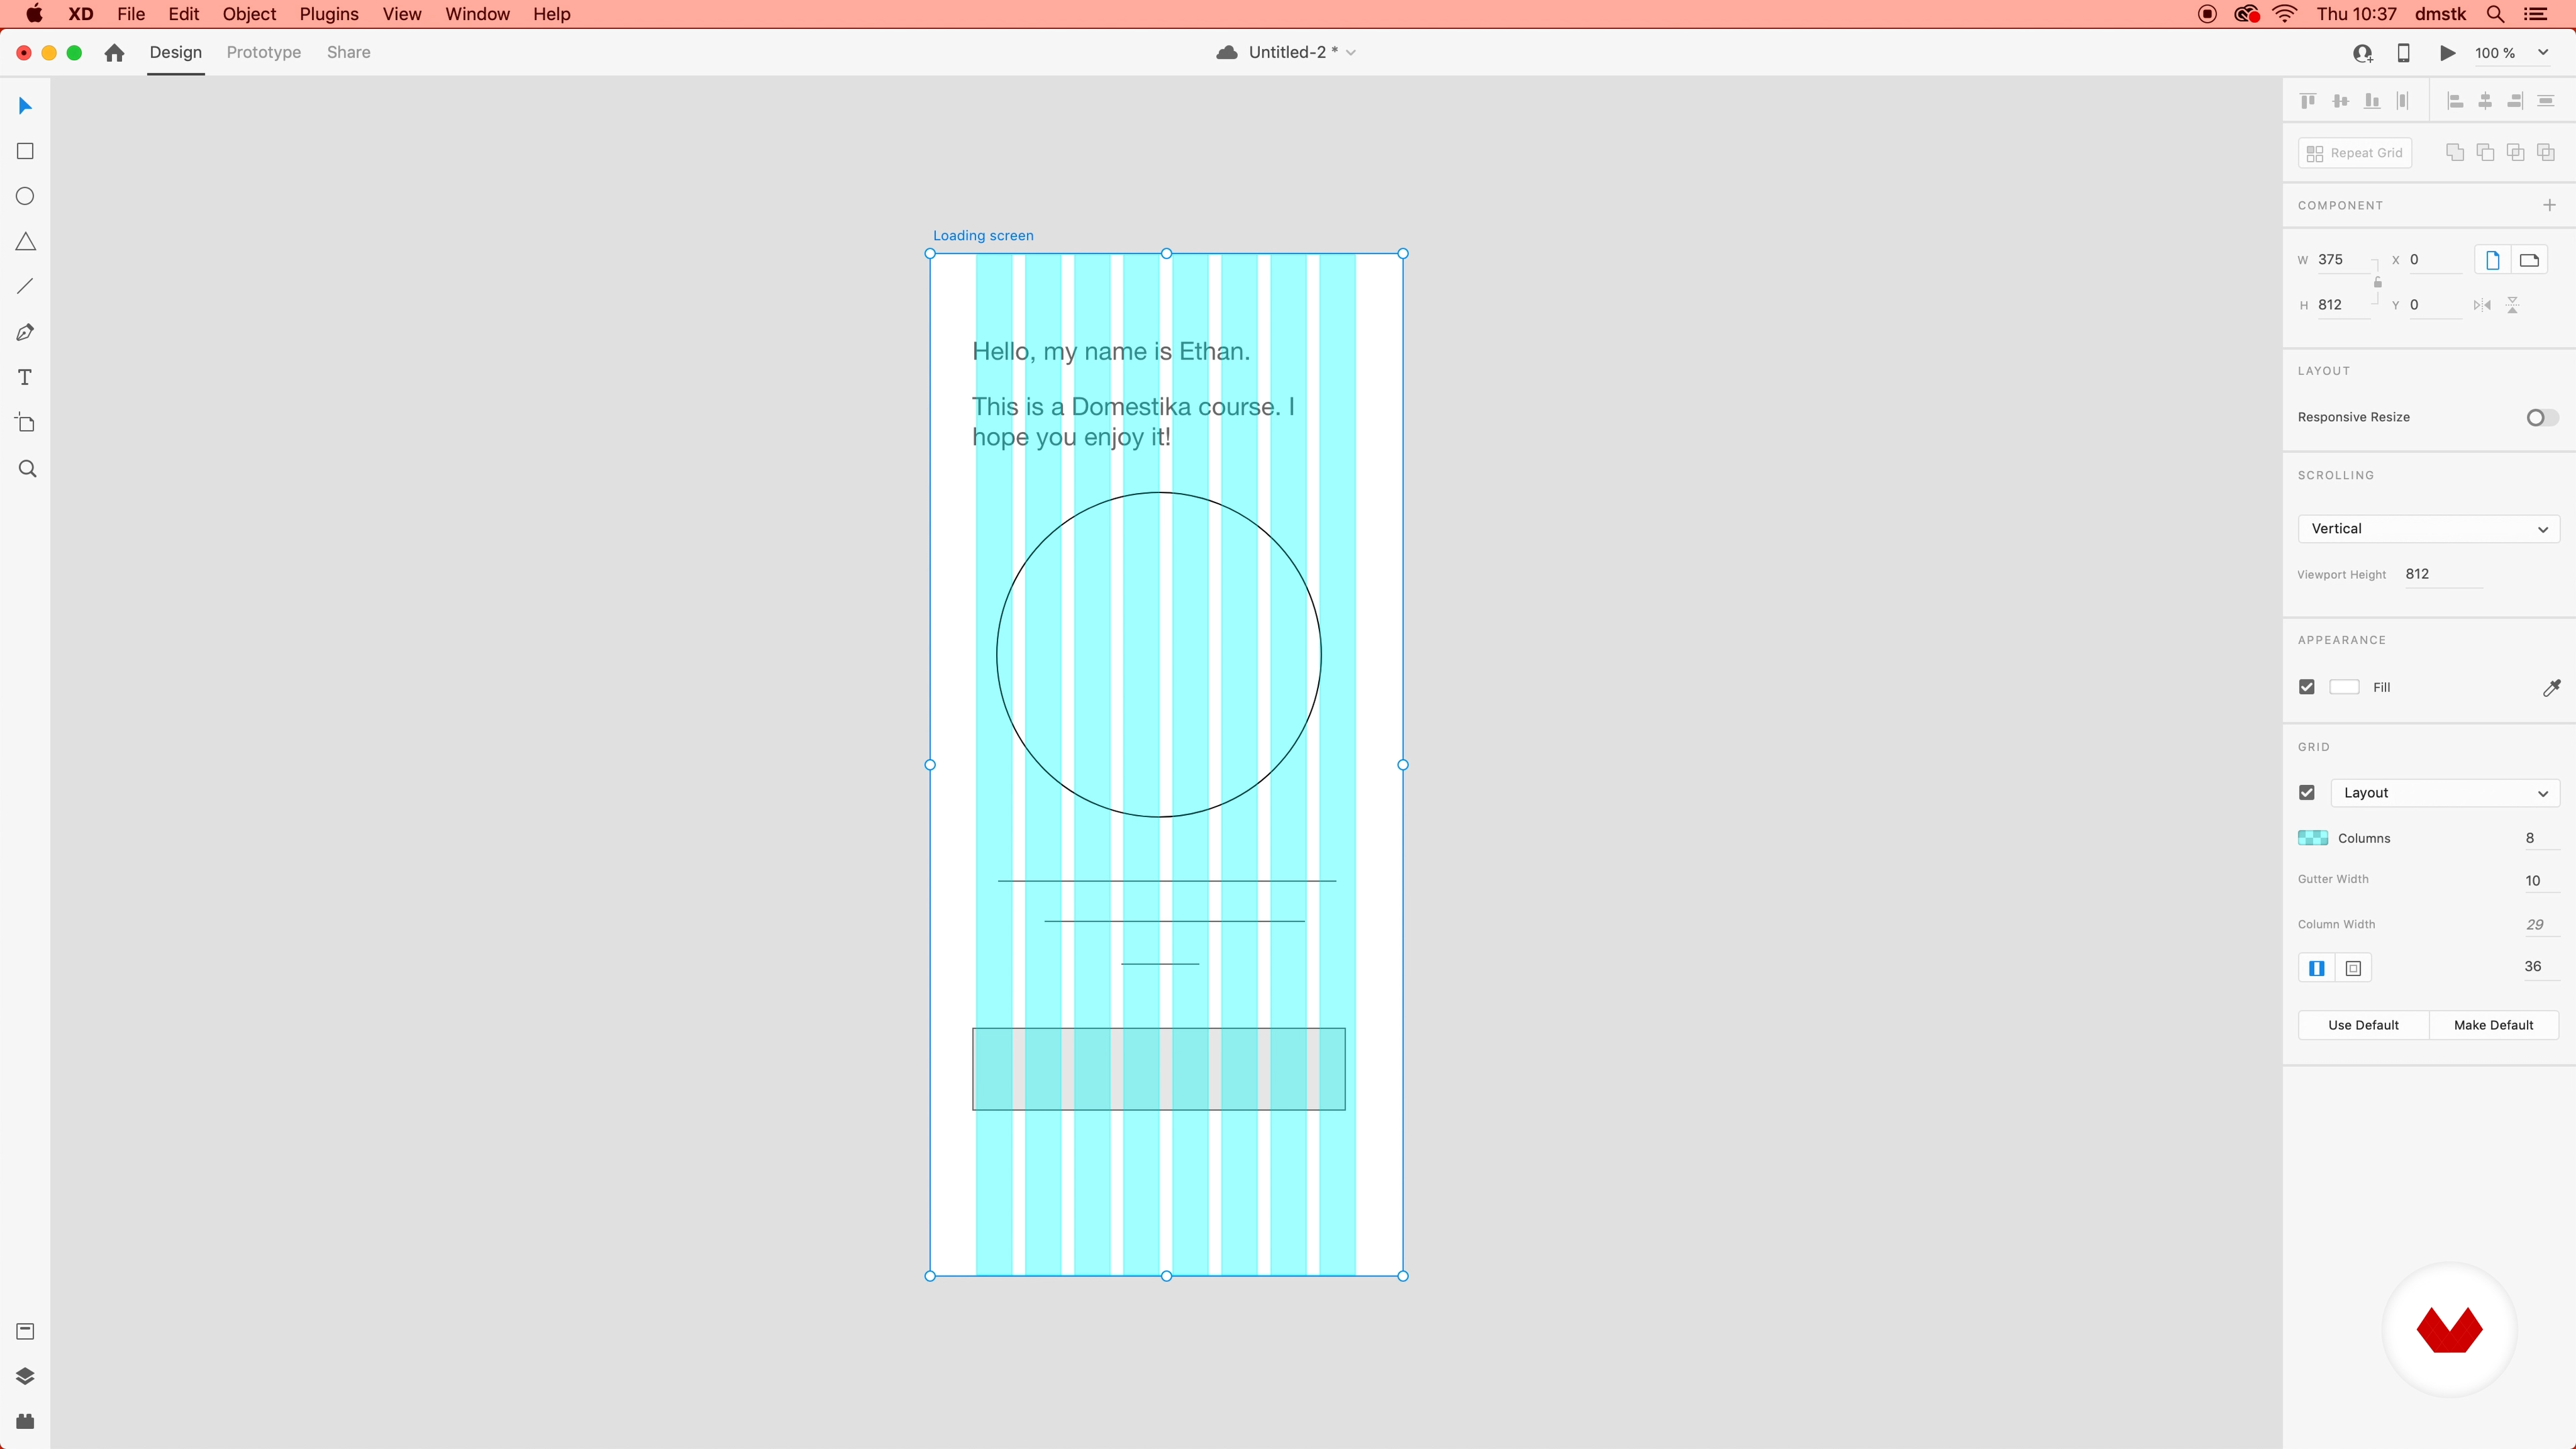Screen dimensions: 2576x1449
Task: Switch to the Prototype tab
Action: 263,53
